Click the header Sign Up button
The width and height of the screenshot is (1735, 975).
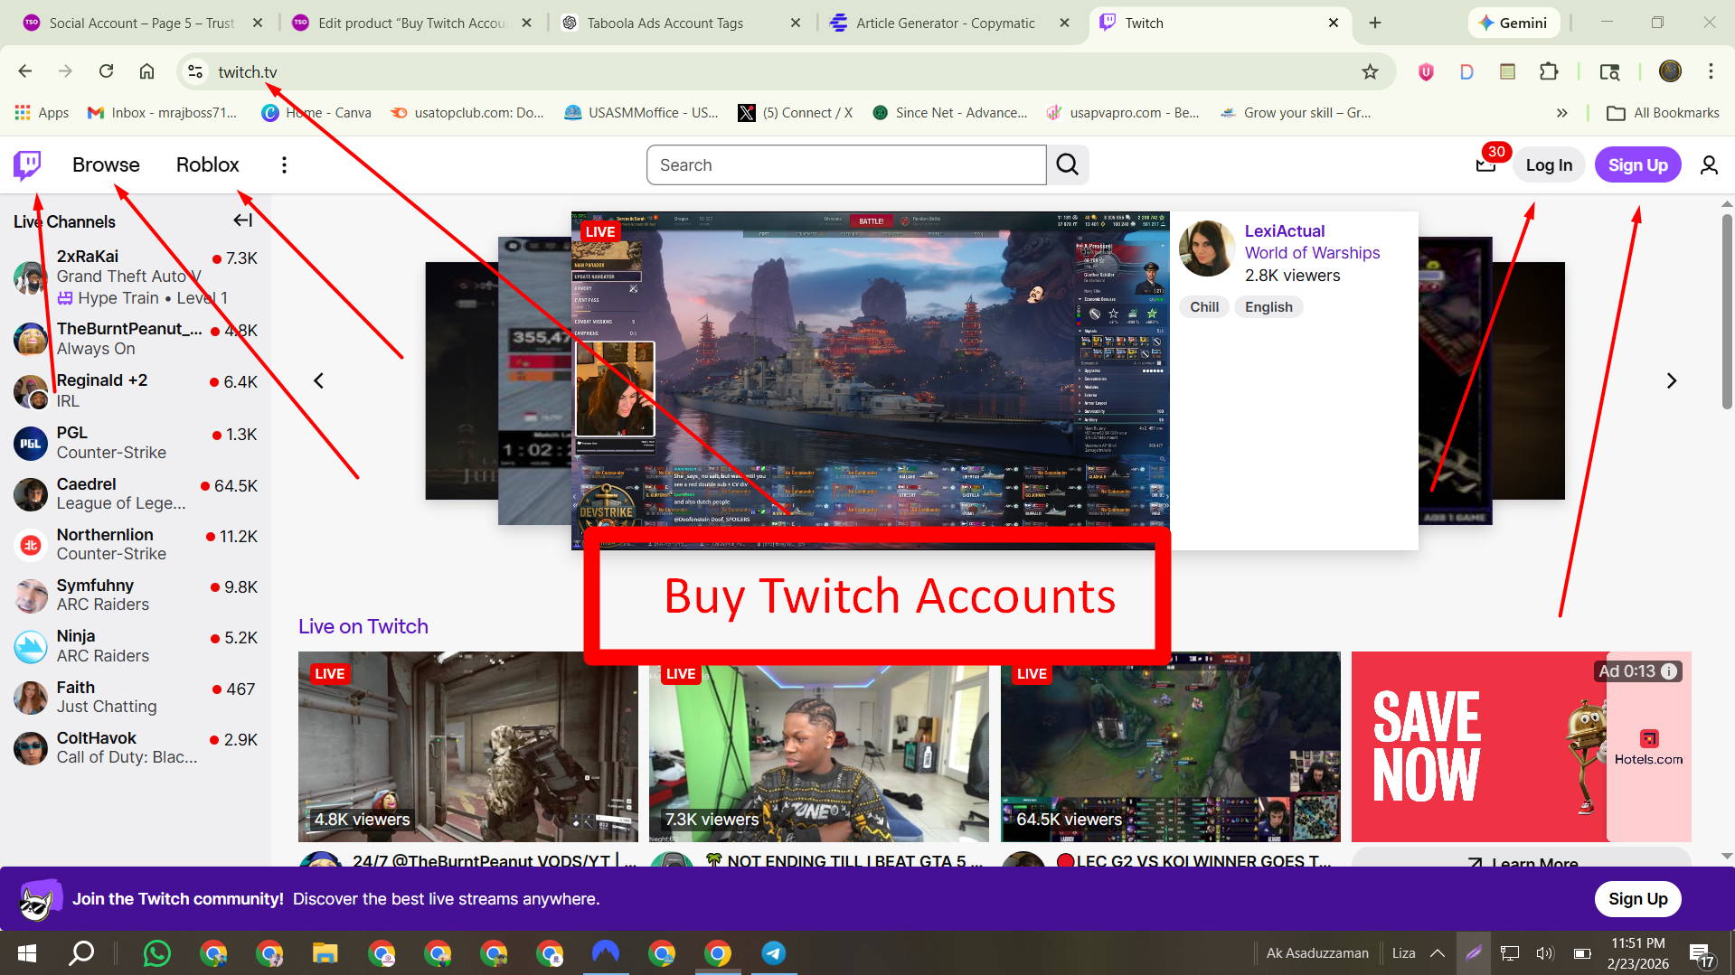[x=1637, y=164]
